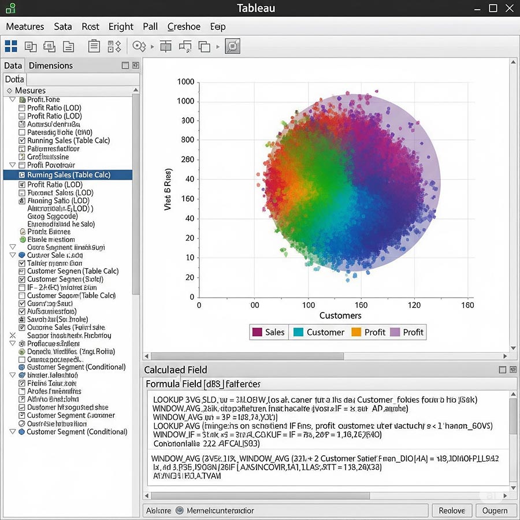Viewport: 520px width, 520px height.
Task: Click the Abłore status bar label
Action: [158, 510]
